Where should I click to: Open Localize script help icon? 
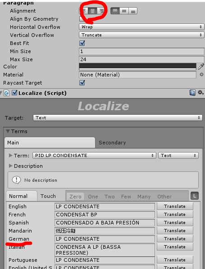[192, 93]
